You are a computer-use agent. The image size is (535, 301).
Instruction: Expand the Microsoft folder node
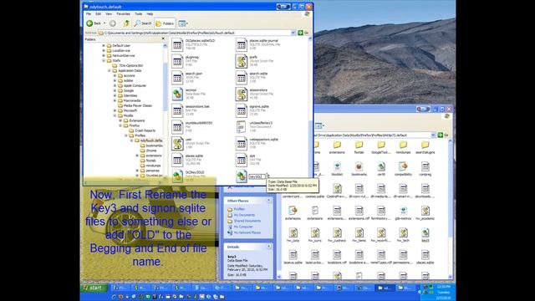(115, 110)
